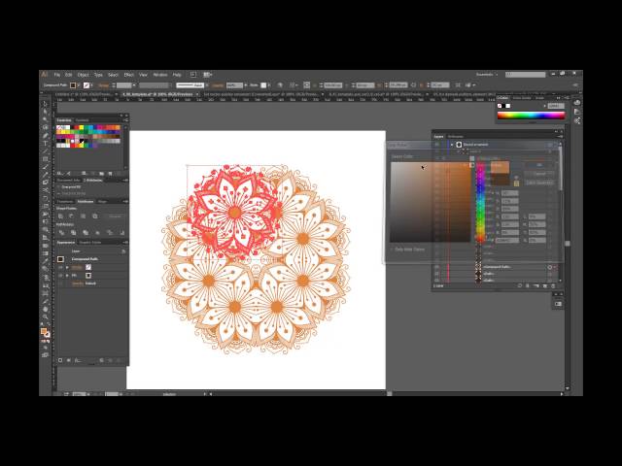Viewport: 622px width, 466px height.
Task: Click Add New Stroke in Appearance panel
Action: [x=60, y=360]
